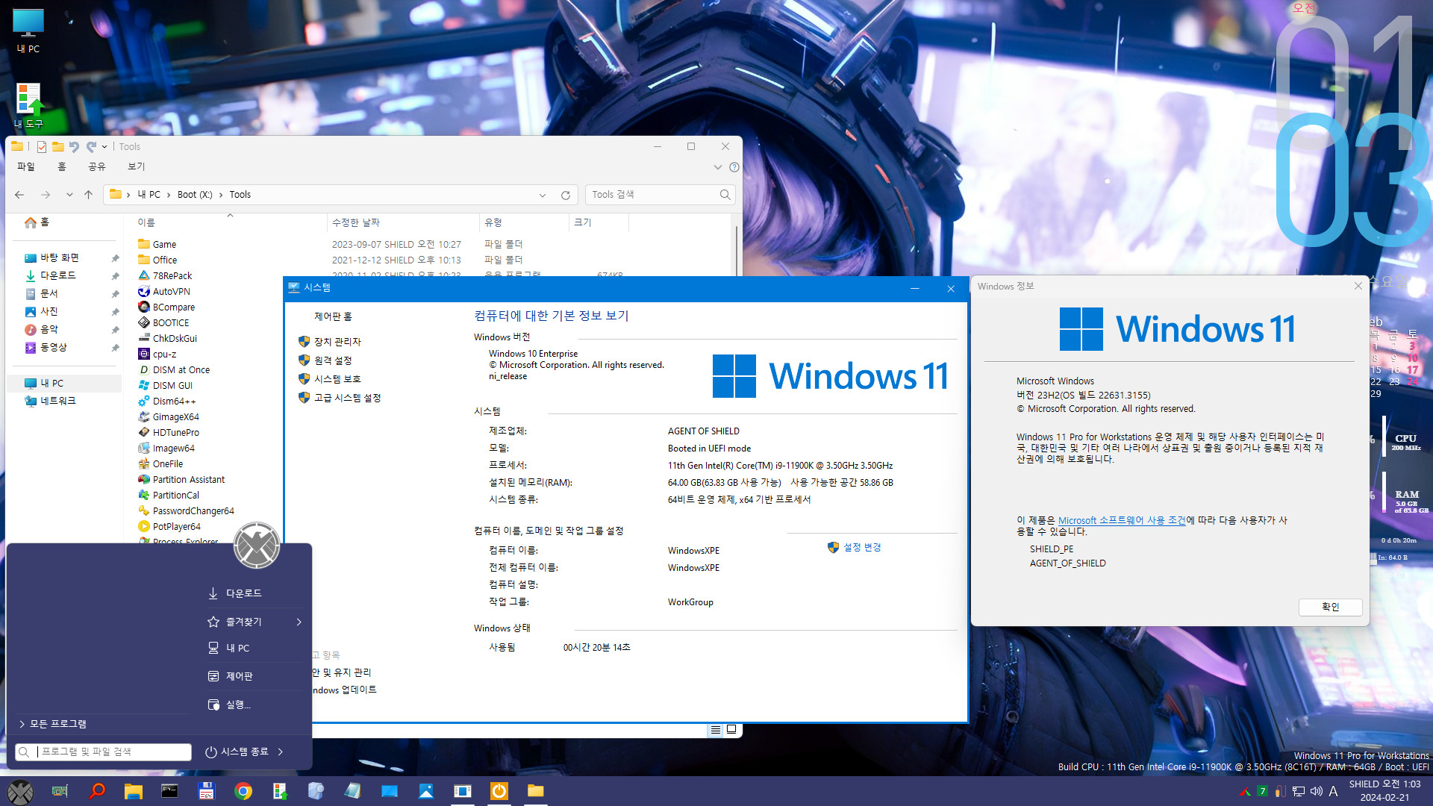Open the 공유 ribbon tab

(97, 167)
